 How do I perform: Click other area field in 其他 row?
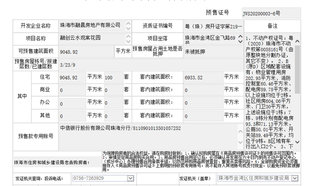pyautogui.click(x=73, y=116)
